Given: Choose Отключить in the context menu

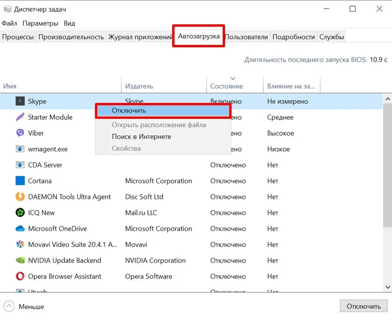Looking at the screenshot, I should click(162, 110).
